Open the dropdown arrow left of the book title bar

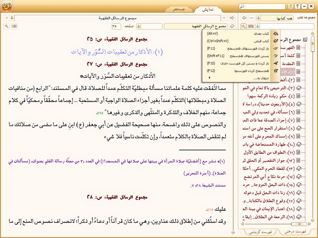point(12,18)
